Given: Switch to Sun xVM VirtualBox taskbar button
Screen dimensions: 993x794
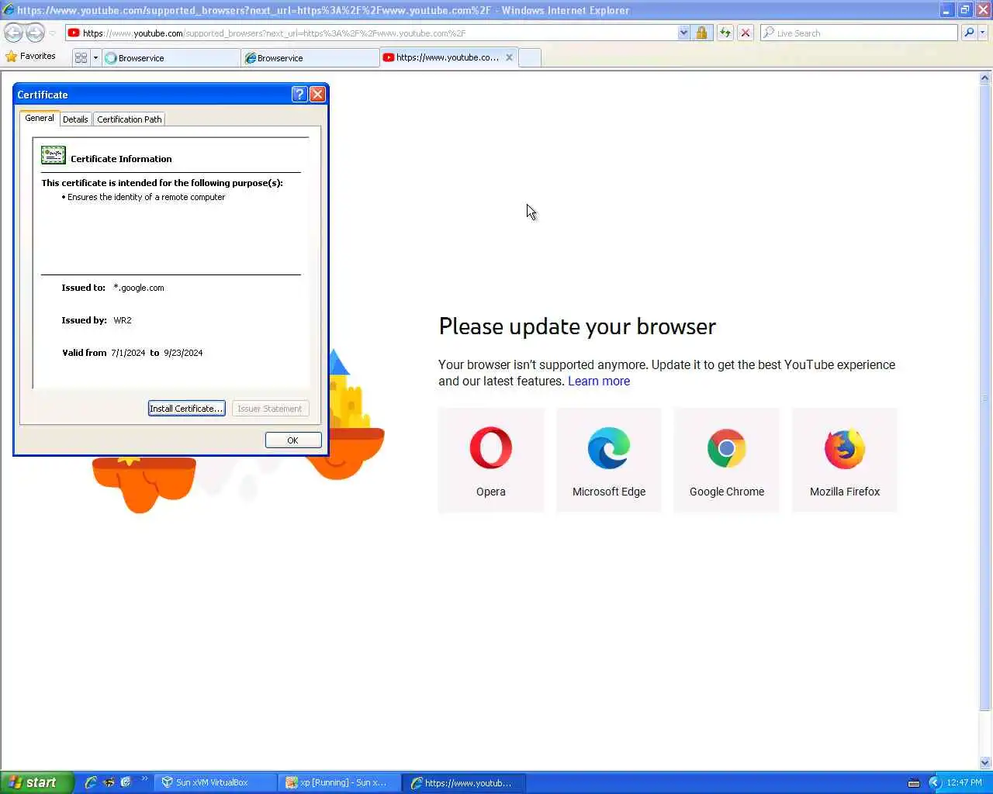Looking at the screenshot, I should [215, 782].
